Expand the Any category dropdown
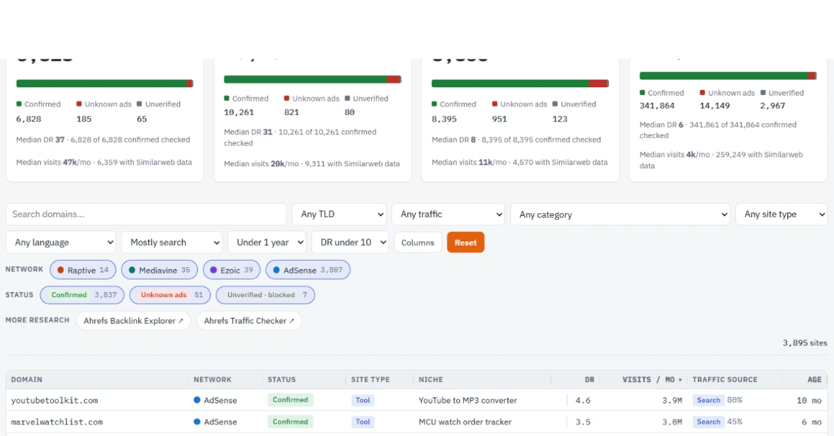Image resolution: width=834 pixels, height=436 pixels. pos(620,214)
